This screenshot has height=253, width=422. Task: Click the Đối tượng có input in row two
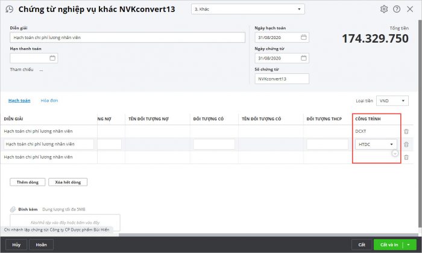point(213,144)
